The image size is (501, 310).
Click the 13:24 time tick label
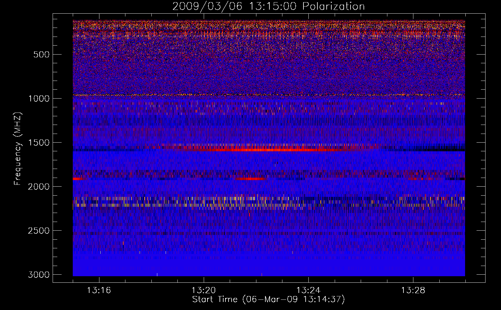pyautogui.click(x=308, y=290)
